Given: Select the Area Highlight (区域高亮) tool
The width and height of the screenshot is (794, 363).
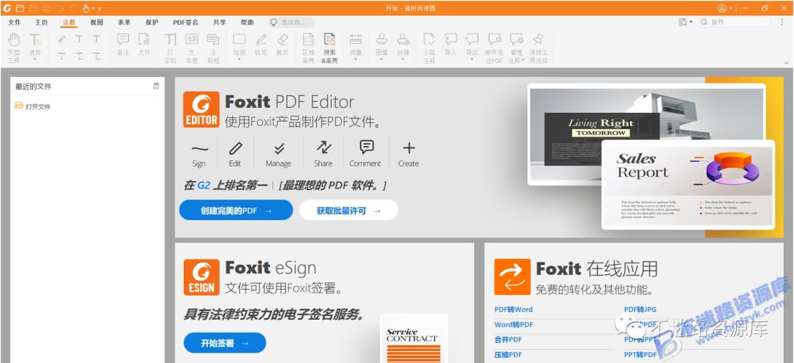Looking at the screenshot, I should point(308,48).
